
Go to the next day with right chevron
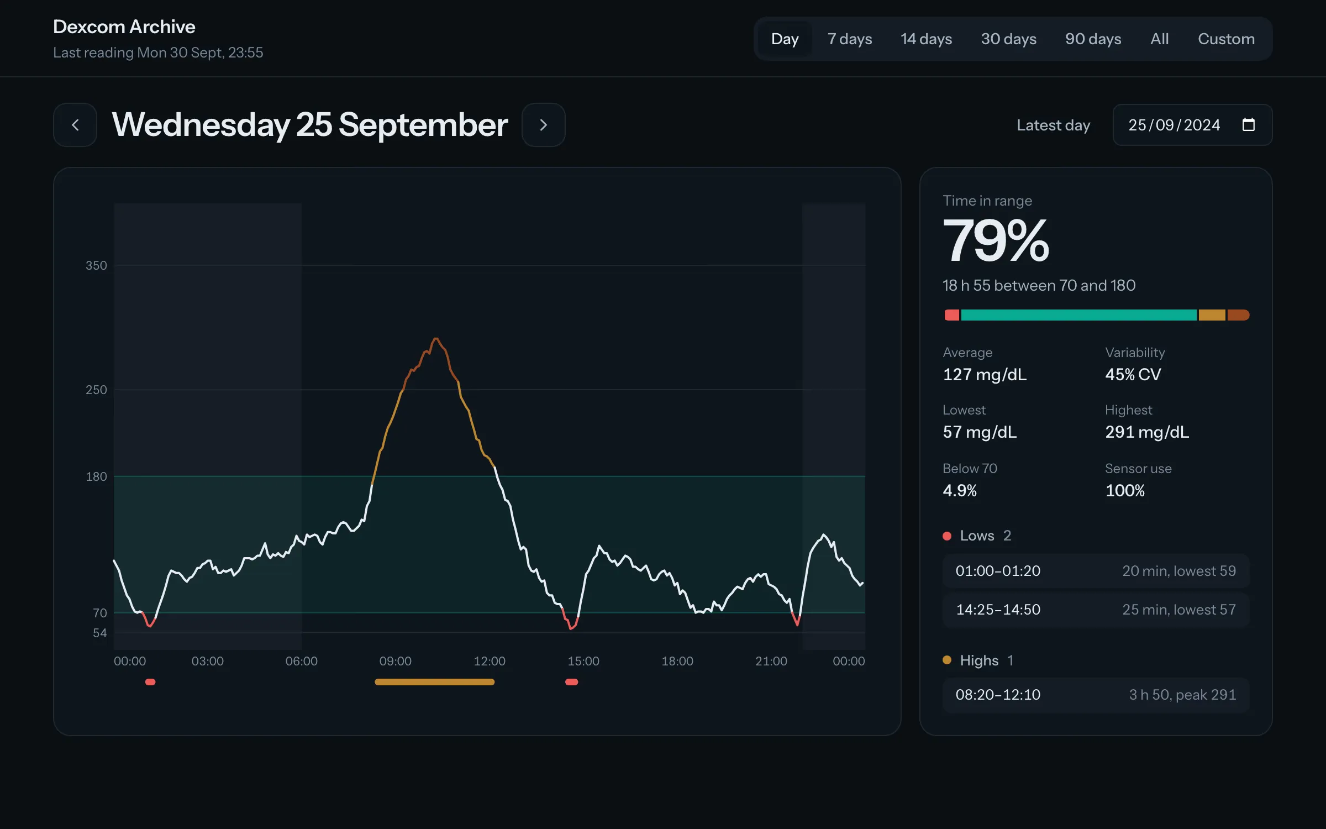click(544, 125)
